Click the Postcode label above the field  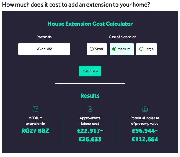[x=44, y=37]
